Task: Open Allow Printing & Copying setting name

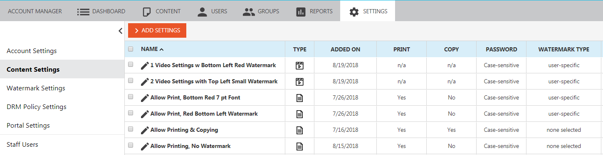Action: (184, 130)
